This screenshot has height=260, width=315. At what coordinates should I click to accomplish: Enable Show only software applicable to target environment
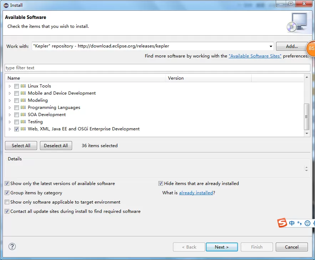(x=7, y=202)
